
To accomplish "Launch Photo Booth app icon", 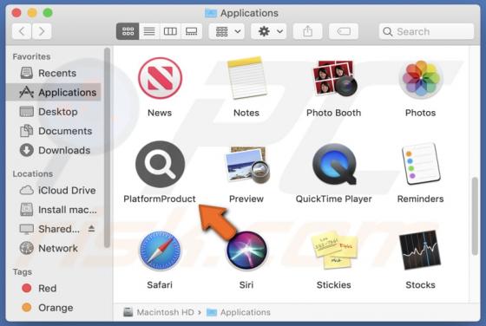I will pyautogui.click(x=334, y=78).
